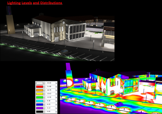Click the 12.50 lux value field
The image size is (162, 114).
coord(51,97)
